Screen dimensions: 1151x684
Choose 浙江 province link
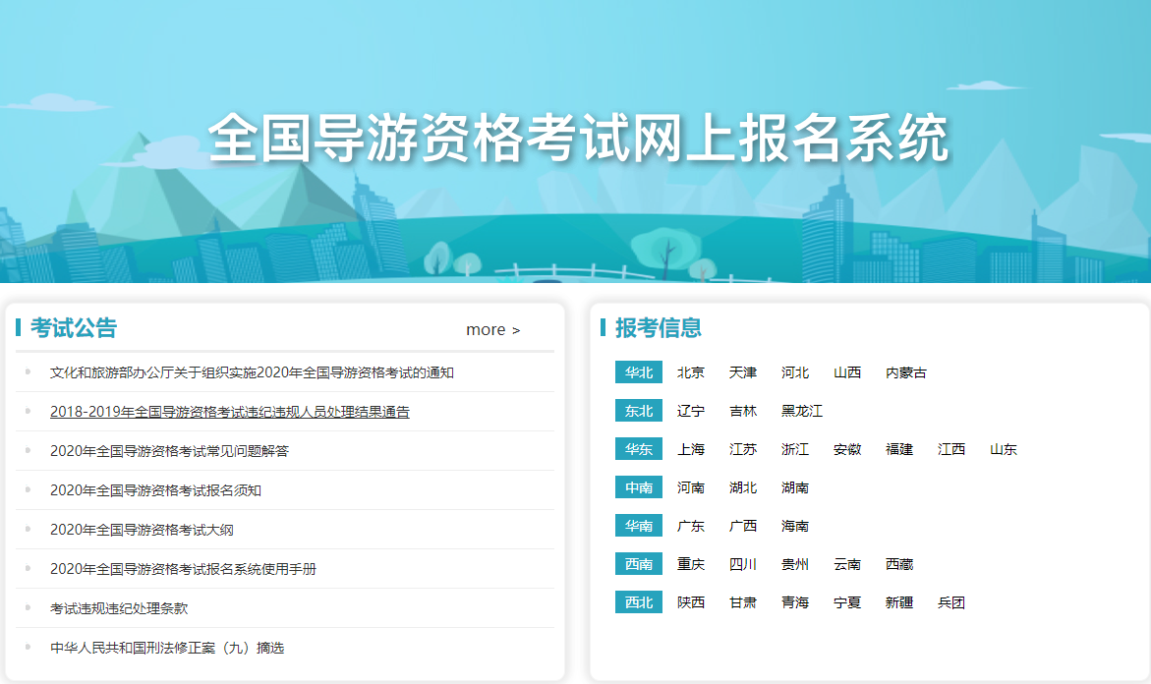pyautogui.click(x=795, y=449)
